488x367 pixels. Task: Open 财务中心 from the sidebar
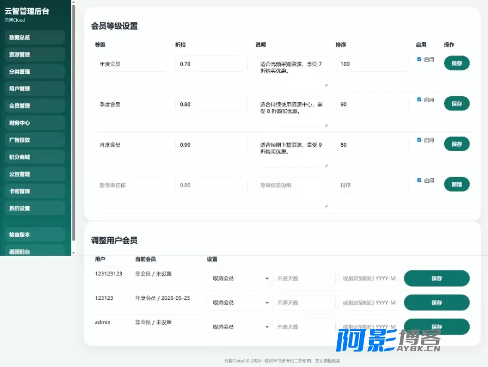(x=35, y=123)
